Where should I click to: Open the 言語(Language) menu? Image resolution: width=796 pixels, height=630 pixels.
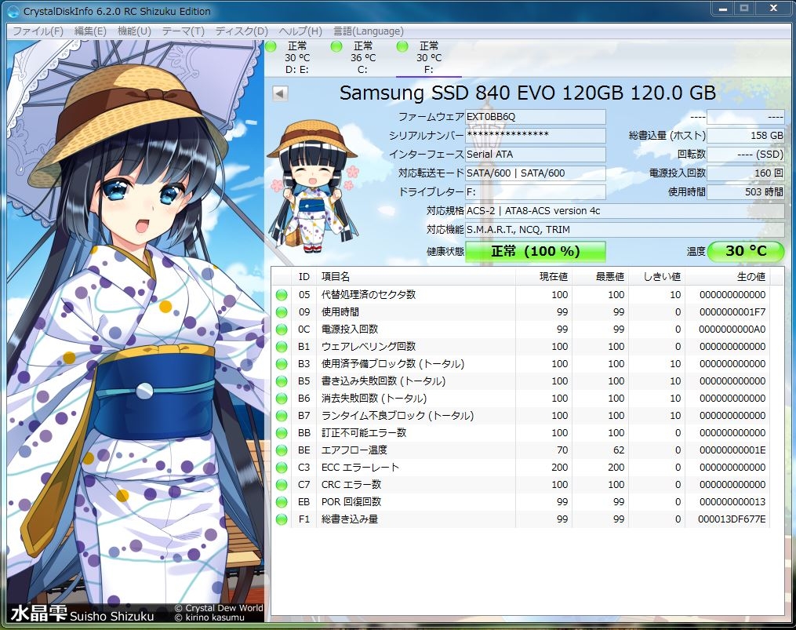pyautogui.click(x=368, y=31)
